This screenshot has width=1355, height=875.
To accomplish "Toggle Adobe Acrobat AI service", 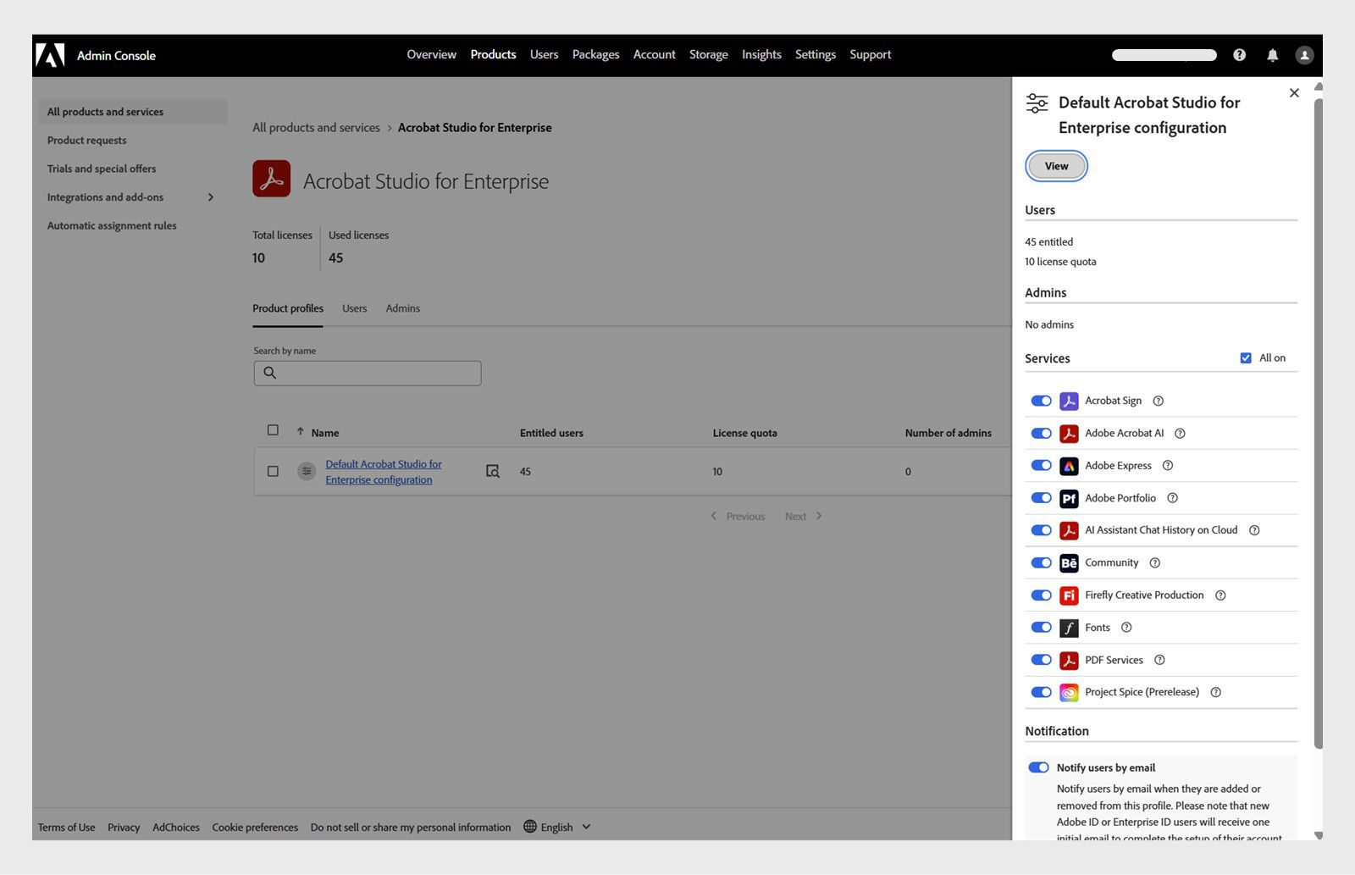I will 1041,434.
